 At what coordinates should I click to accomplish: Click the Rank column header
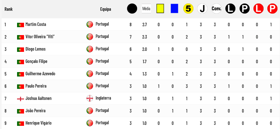click(x=9, y=9)
